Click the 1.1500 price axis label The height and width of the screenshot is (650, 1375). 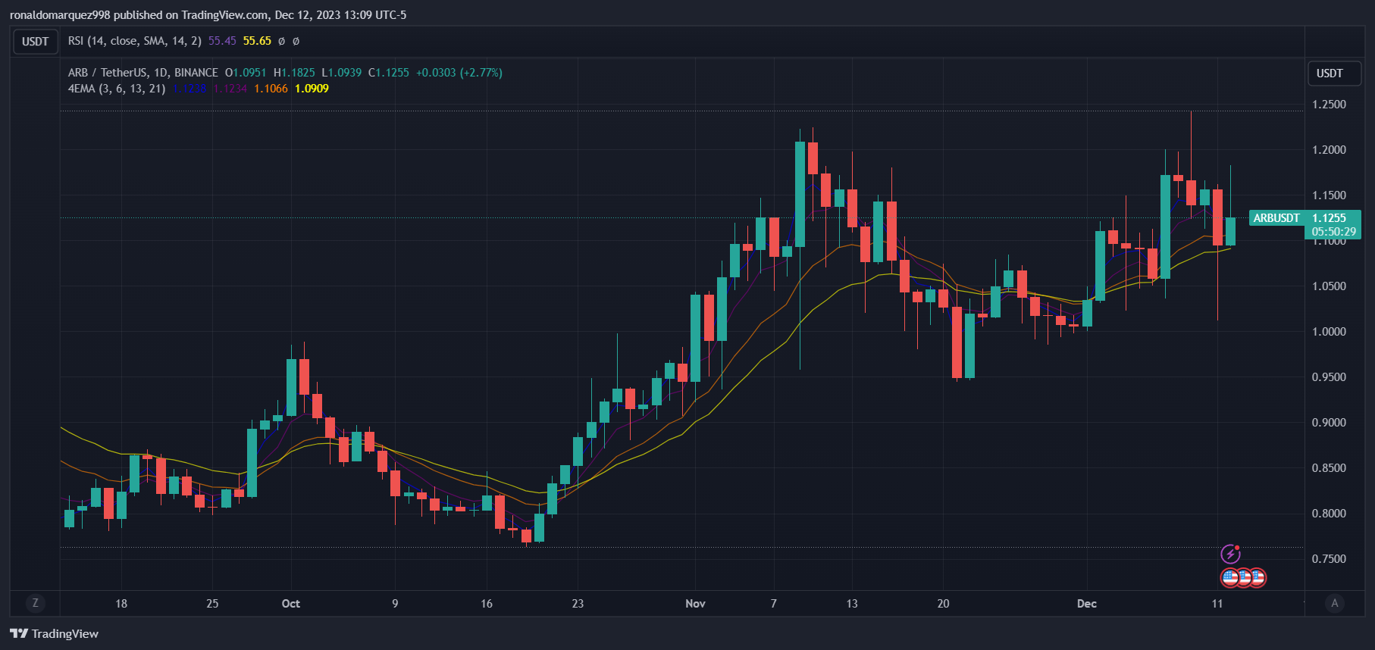(1330, 195)
